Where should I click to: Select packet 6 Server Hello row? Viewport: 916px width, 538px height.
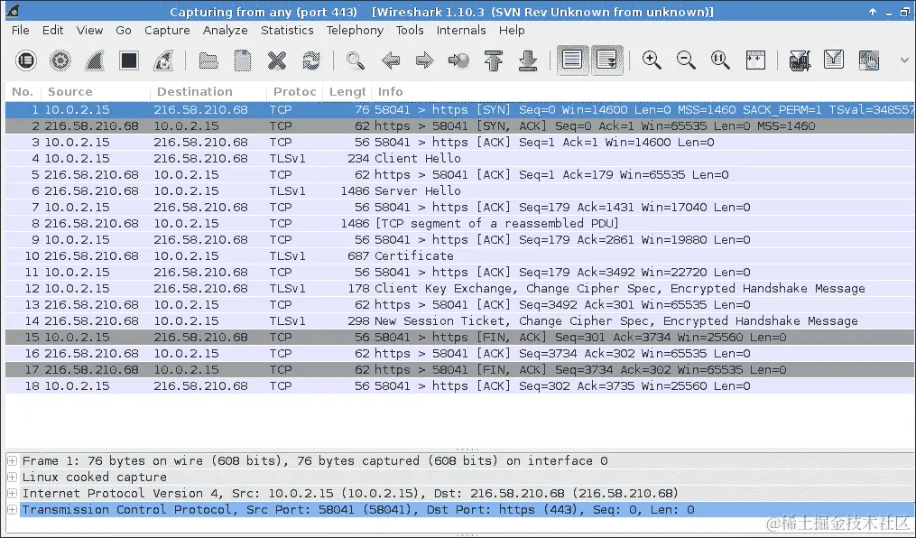pos(459,191)
